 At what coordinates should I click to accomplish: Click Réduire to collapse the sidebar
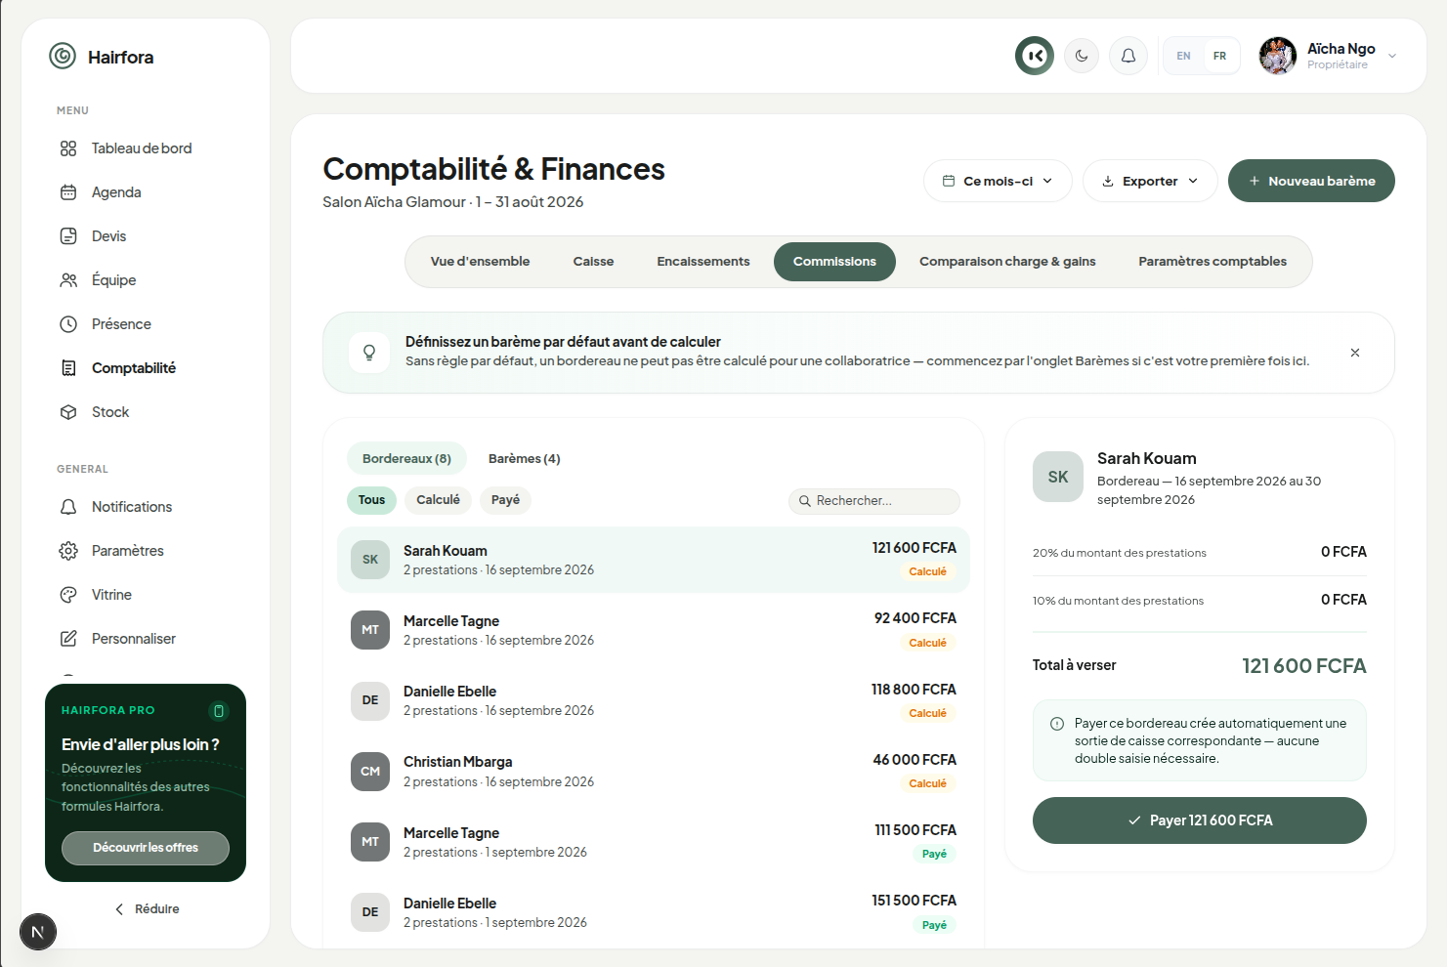coord(147,909)
